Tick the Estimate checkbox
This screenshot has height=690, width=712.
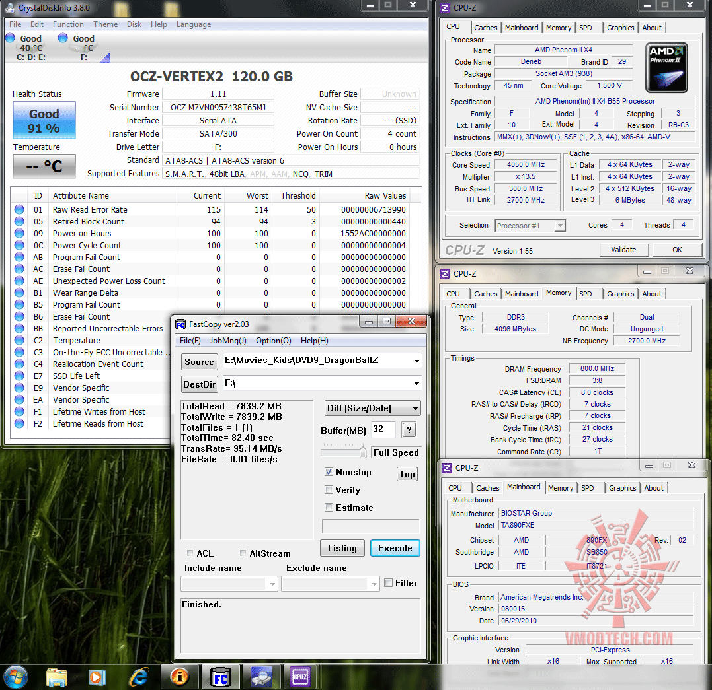click(329, 508)
